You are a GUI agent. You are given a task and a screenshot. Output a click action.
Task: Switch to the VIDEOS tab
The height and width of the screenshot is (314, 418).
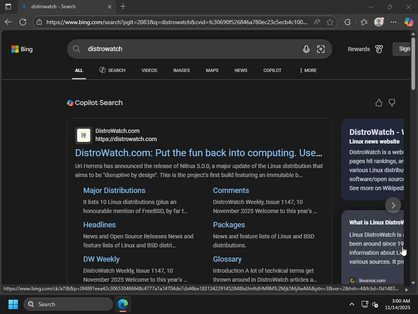tap(149, 70)
